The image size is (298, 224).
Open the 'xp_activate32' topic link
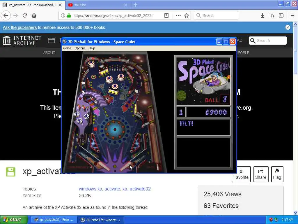point(136,189)
